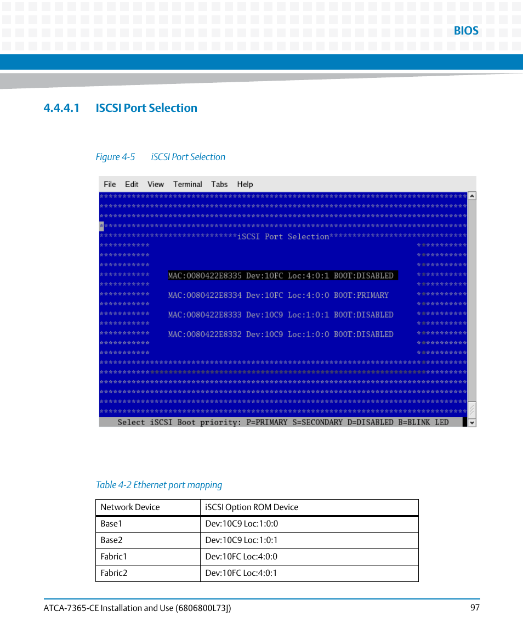Click the page number 97
This screenshot has height=628, width=523.
[475, 608]
